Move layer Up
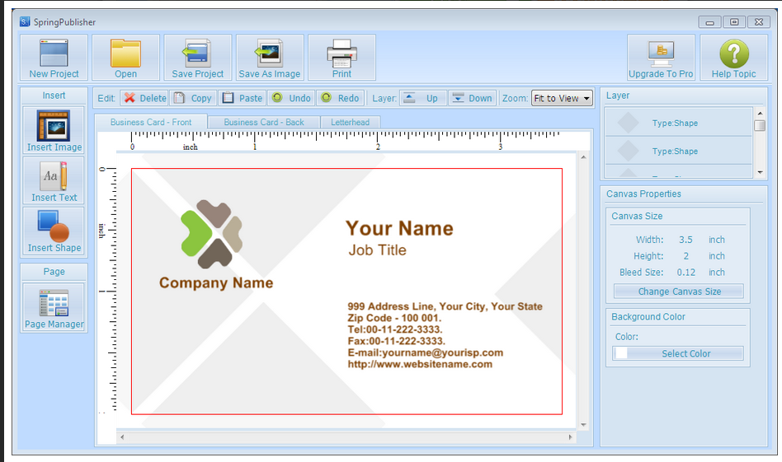782x462 pixels. coord(422,98)
